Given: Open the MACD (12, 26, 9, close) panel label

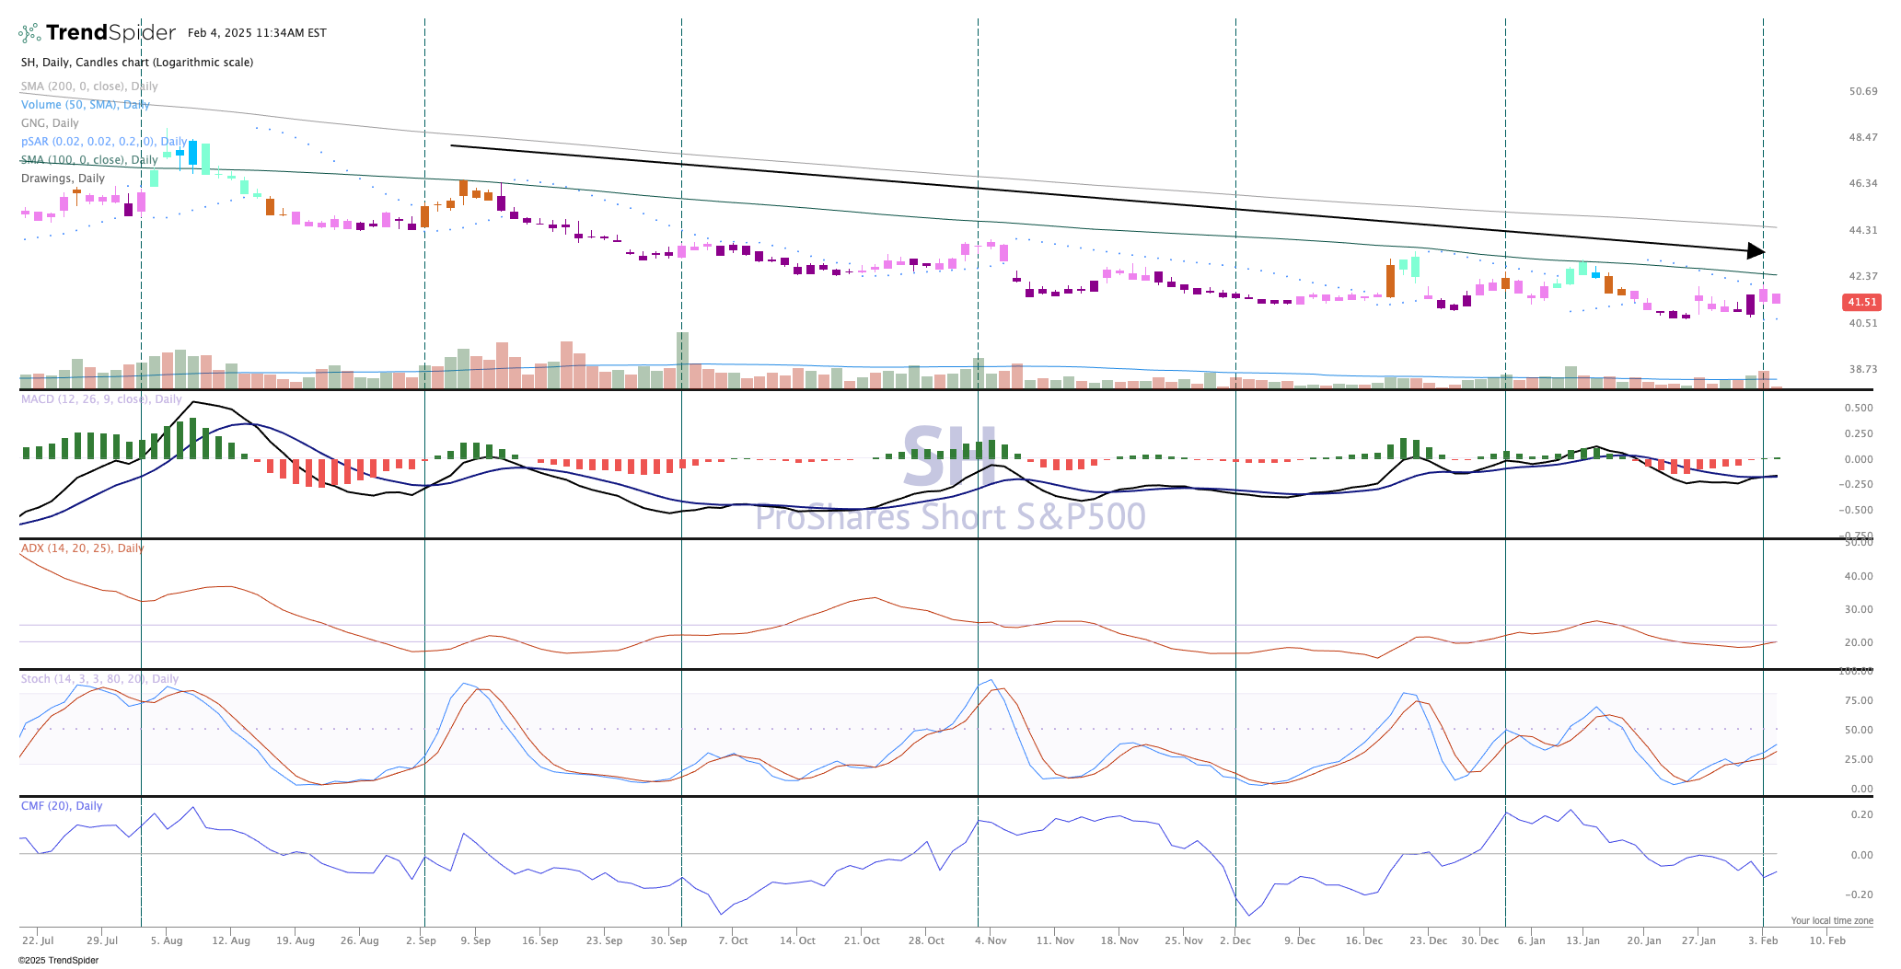Looking at the screenshot, I should tap(101, 399).
